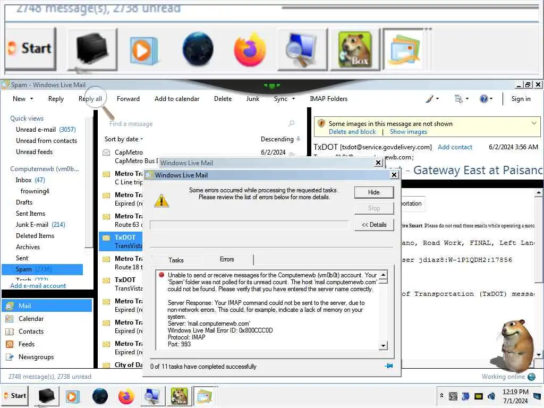Select Unread feeds view
Image resolution: width=544 pixels, height=408 pixels.
pos(35,151)
